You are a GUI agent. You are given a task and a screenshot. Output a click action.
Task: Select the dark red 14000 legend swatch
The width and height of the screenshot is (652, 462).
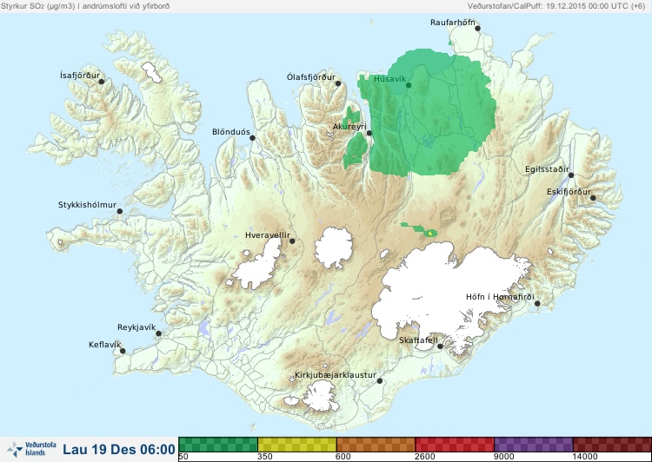coord(612,445)
